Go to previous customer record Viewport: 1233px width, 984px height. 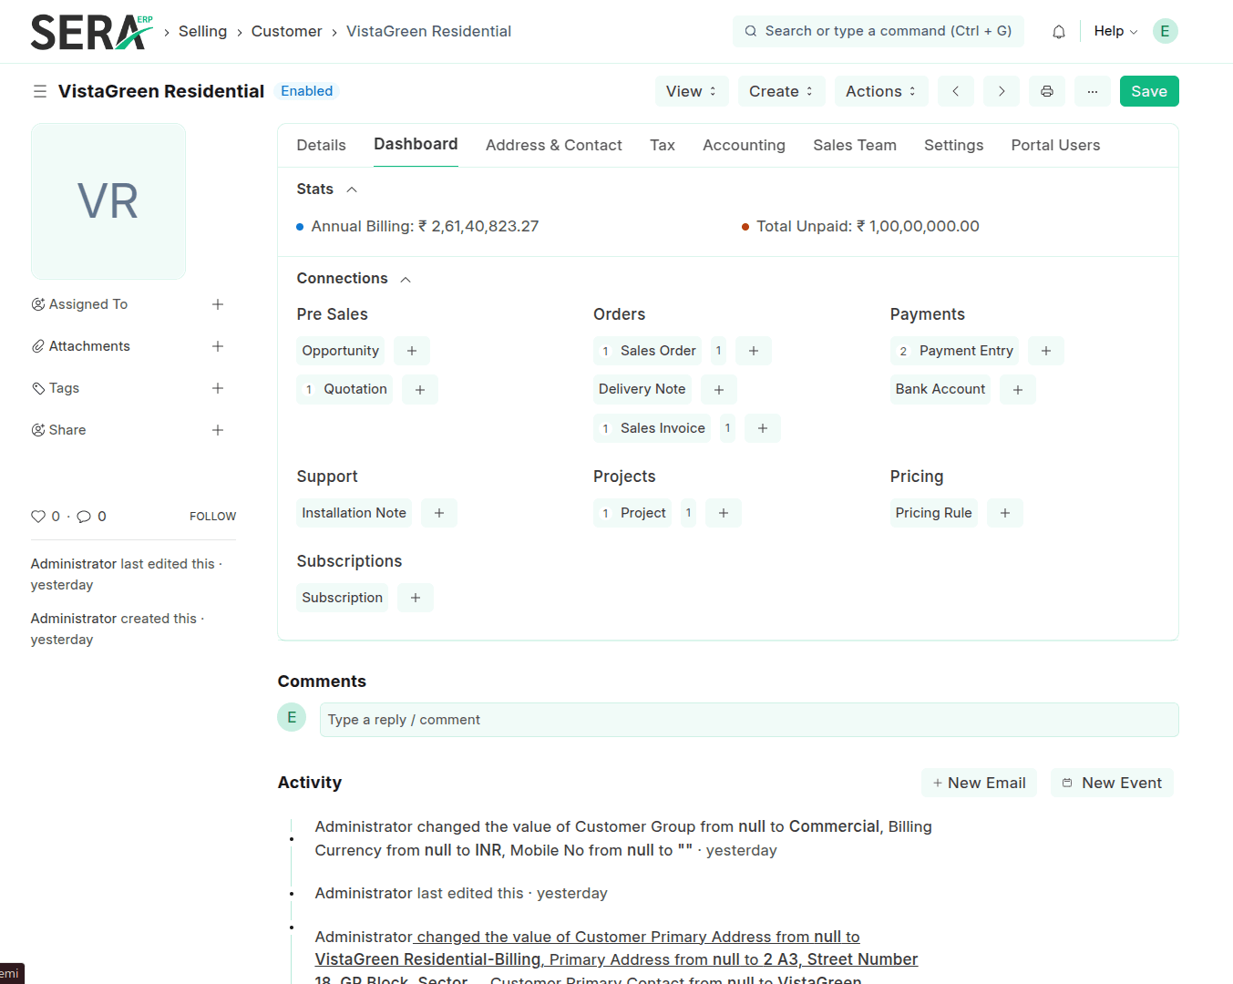coord(955,91)
